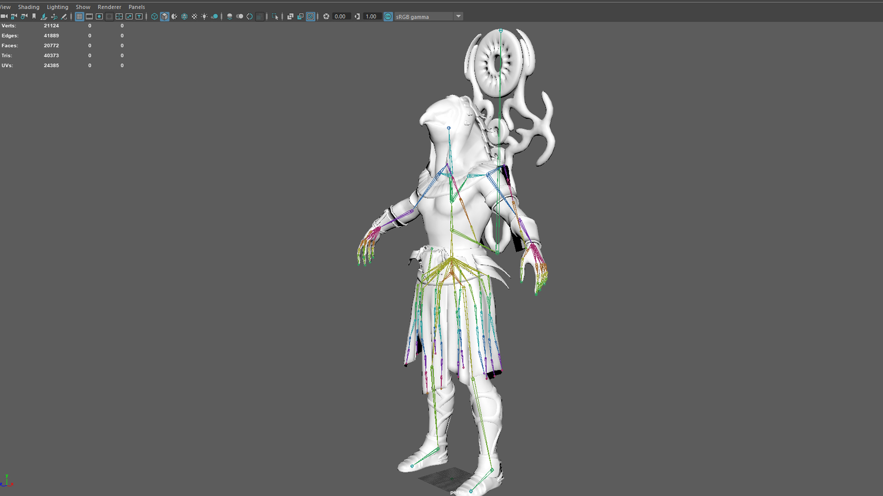
Task: Click the use all lights icon
Action: (205, 17)
